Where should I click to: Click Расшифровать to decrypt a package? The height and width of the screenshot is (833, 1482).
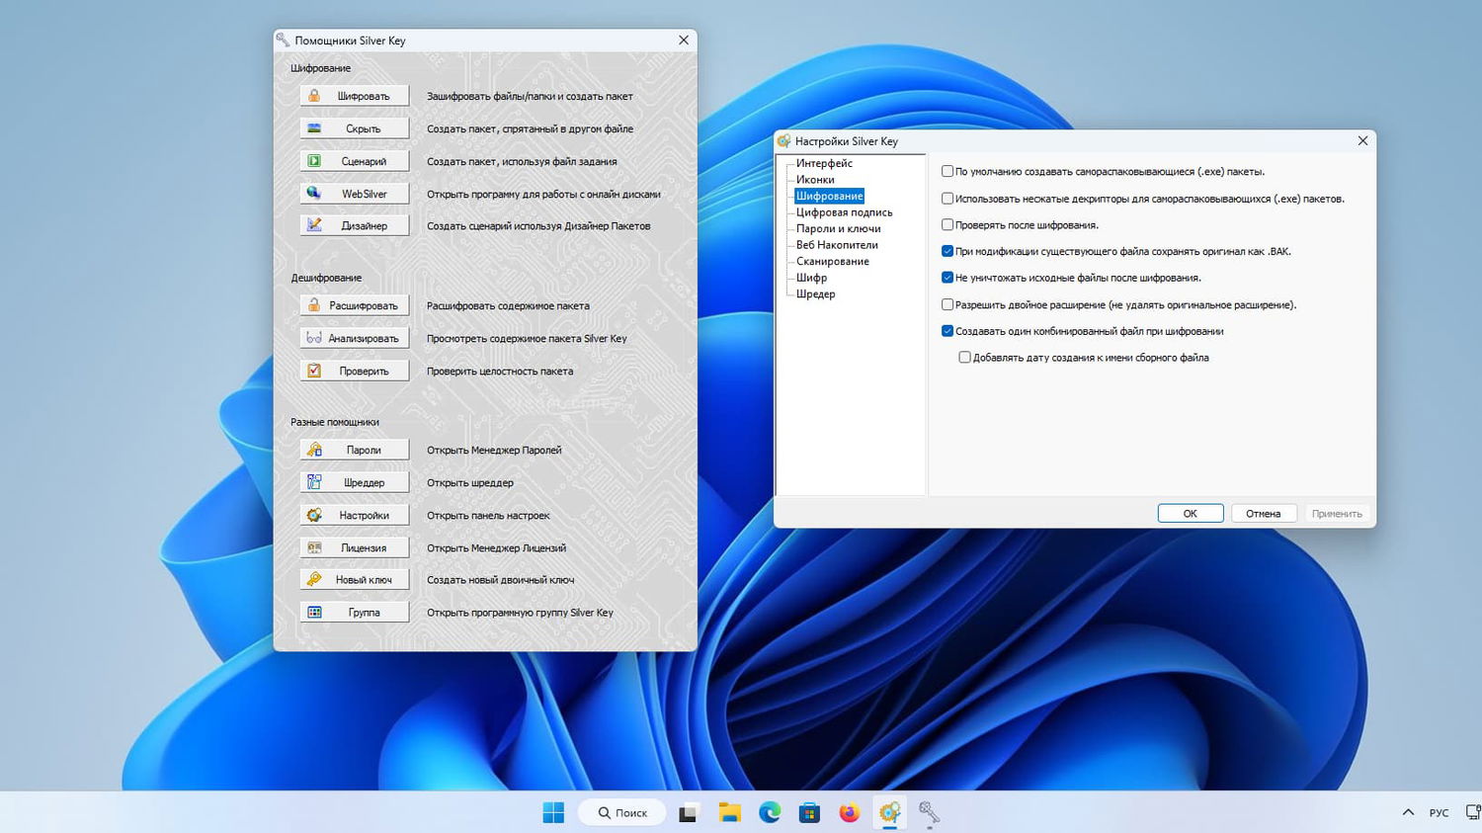pyautogui.click(x=355, y=306)
